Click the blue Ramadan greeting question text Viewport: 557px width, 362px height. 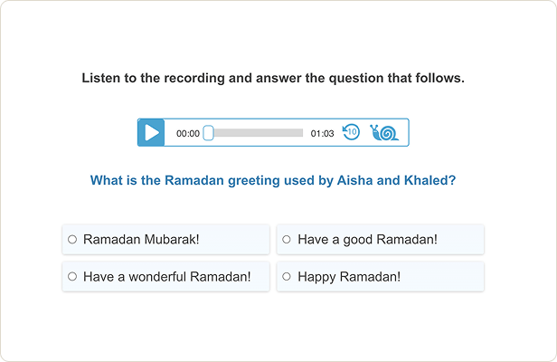273,180
